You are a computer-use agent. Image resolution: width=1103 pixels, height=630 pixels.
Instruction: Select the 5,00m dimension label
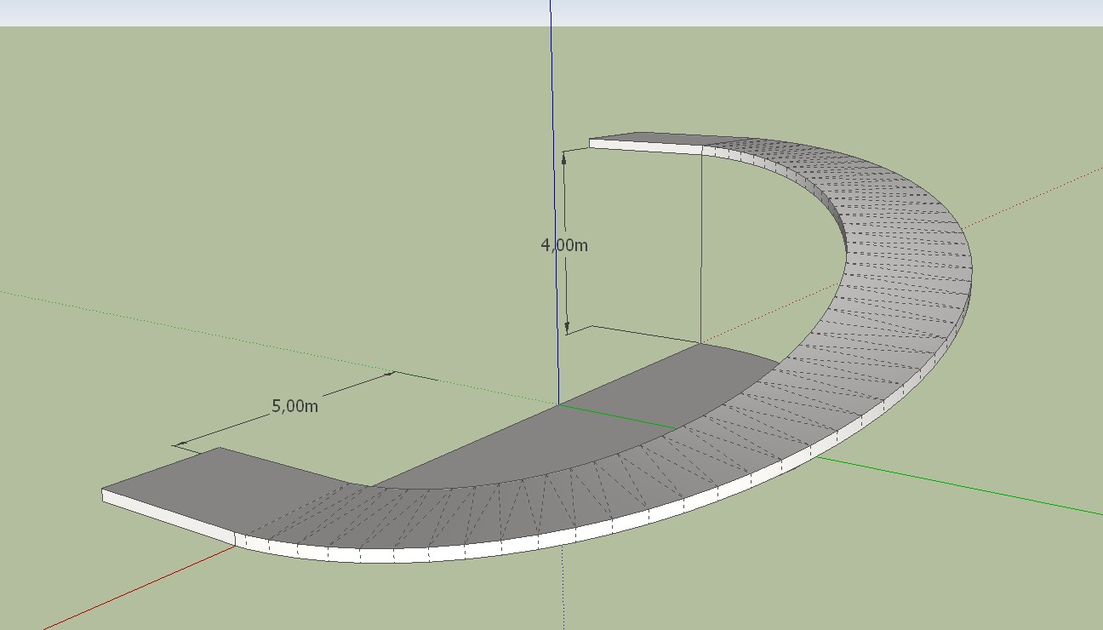coord(294,406)
